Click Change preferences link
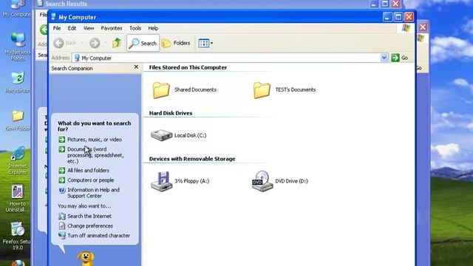Image resolution: width=473 pixels, height=266 pixels. click(90, 226)
